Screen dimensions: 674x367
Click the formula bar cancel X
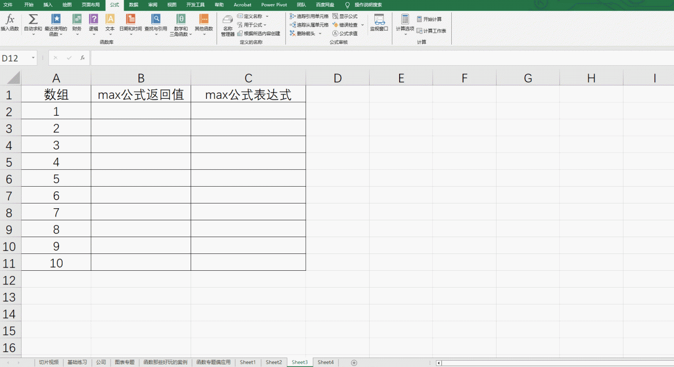[x=56, y=58]
